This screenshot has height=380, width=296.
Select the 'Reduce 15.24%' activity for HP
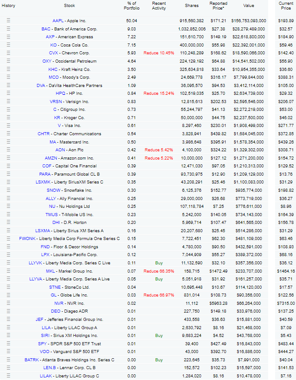(x=159, y=93)
